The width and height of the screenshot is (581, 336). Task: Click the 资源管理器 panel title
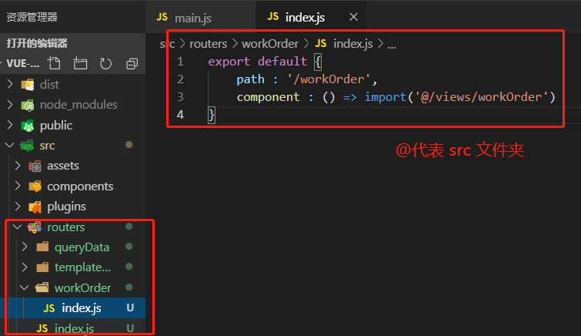32,17
